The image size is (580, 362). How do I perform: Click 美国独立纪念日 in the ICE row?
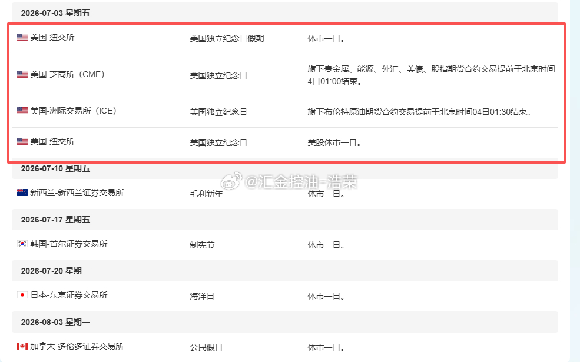[x=218, y=112]
